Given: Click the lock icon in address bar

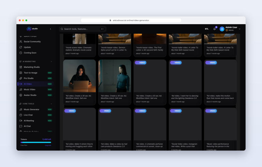Looking at the screenshot, I should [x=110, y=20].
